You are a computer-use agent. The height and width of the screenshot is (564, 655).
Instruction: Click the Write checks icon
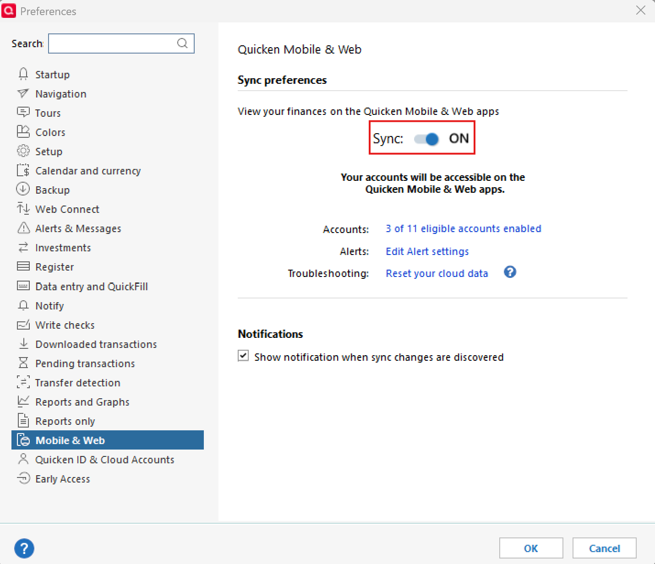(23, 324)
